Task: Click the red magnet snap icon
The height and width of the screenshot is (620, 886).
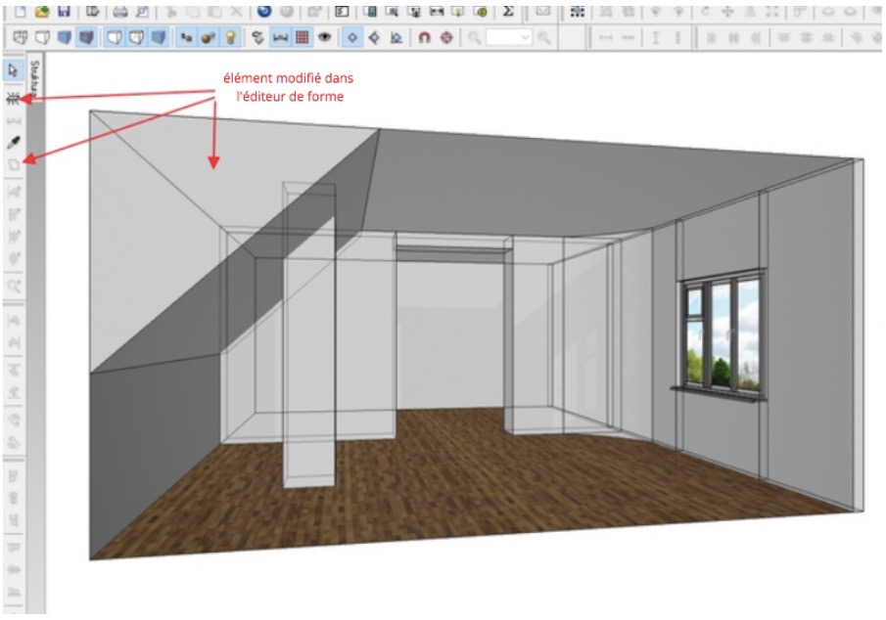Action: point(424,37)
